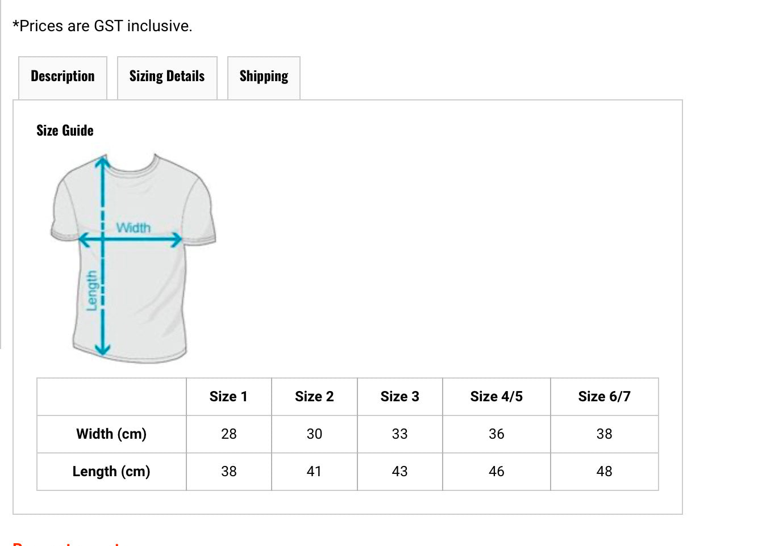
Task: Click the Size 6/7 length value 48
Action: 605,472
